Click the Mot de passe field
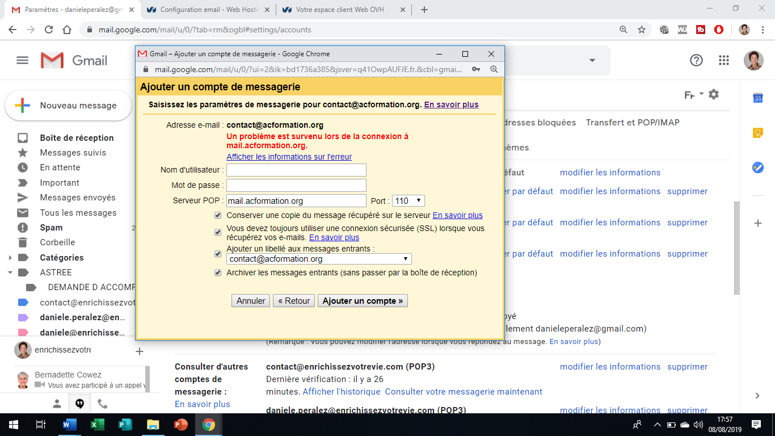The width and height of the screenshot is (775, 436). [296, 186]
